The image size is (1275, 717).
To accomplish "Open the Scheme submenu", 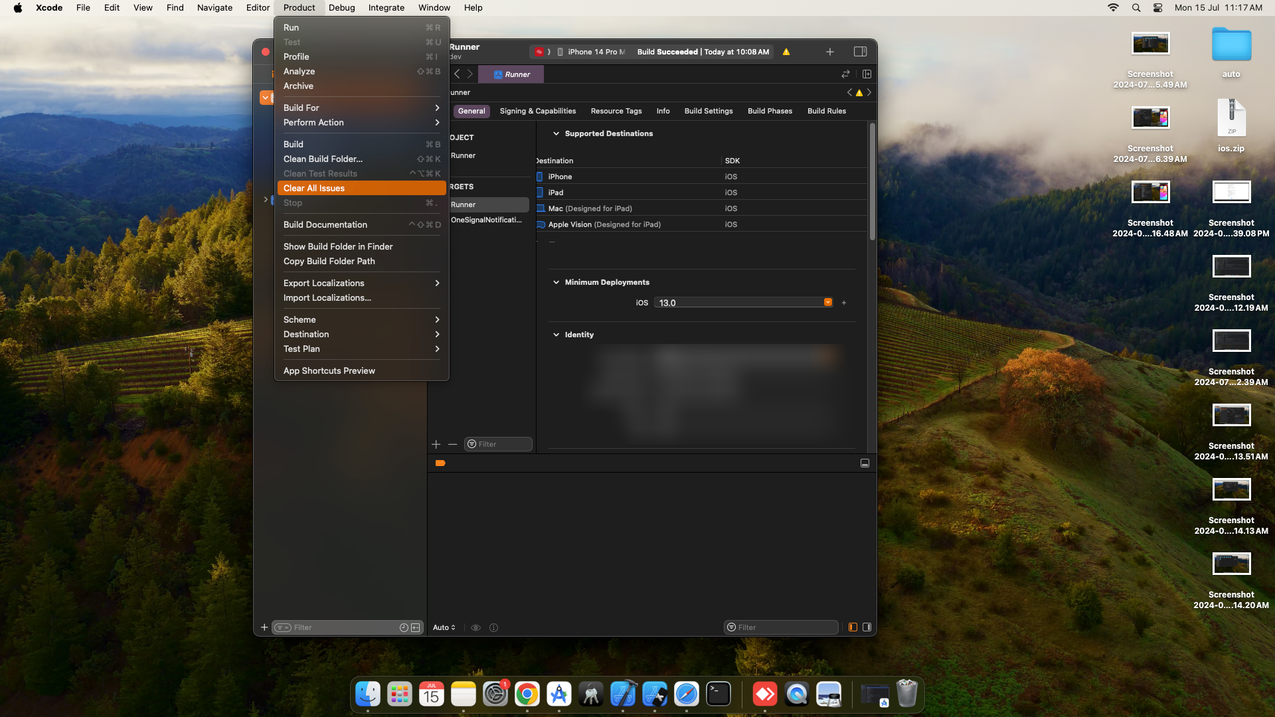I will (x=361, y=319).
